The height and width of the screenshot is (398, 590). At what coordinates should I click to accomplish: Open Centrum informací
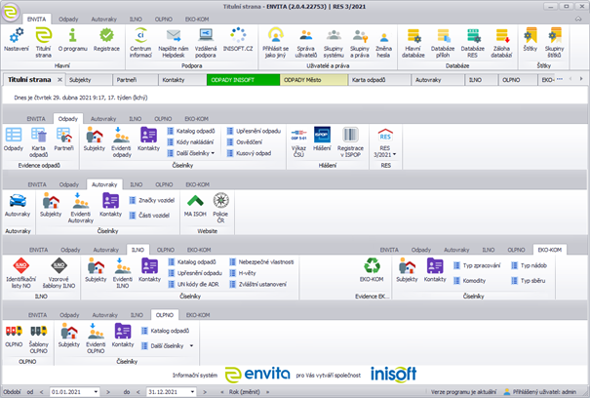(140, 43)
